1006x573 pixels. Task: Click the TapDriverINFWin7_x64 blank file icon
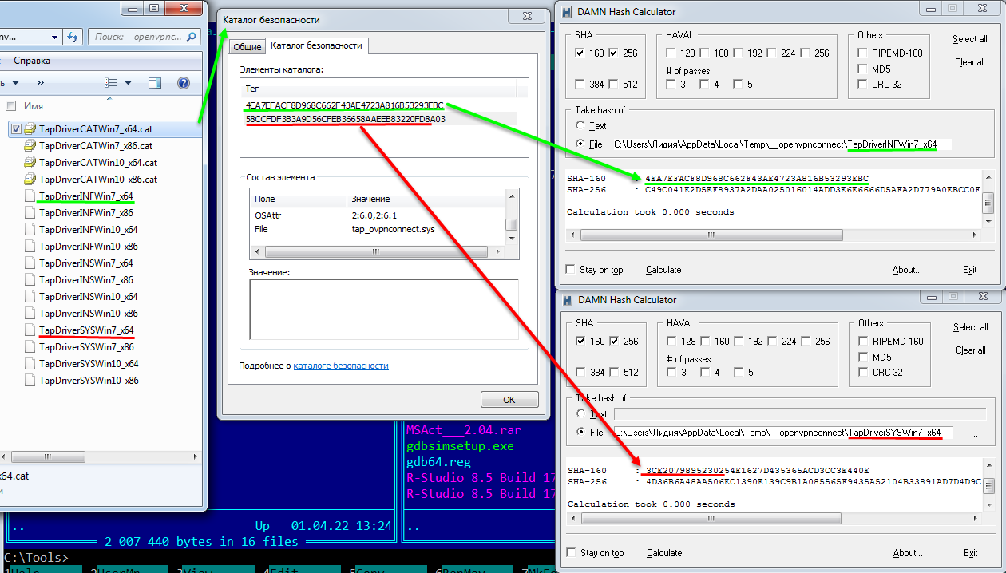tap(30, 196)
